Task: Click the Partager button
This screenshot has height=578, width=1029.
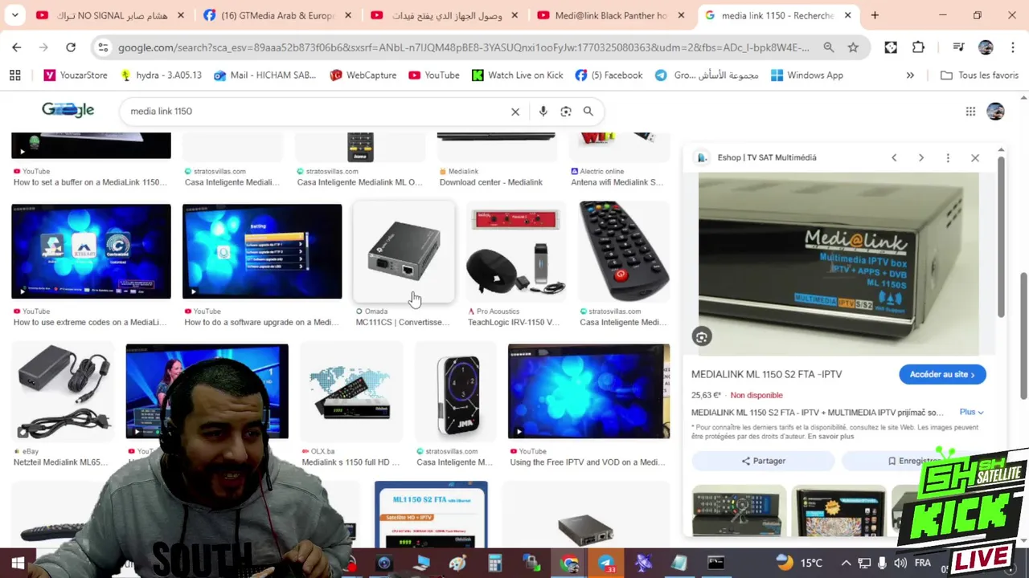Action: point(764,461)
